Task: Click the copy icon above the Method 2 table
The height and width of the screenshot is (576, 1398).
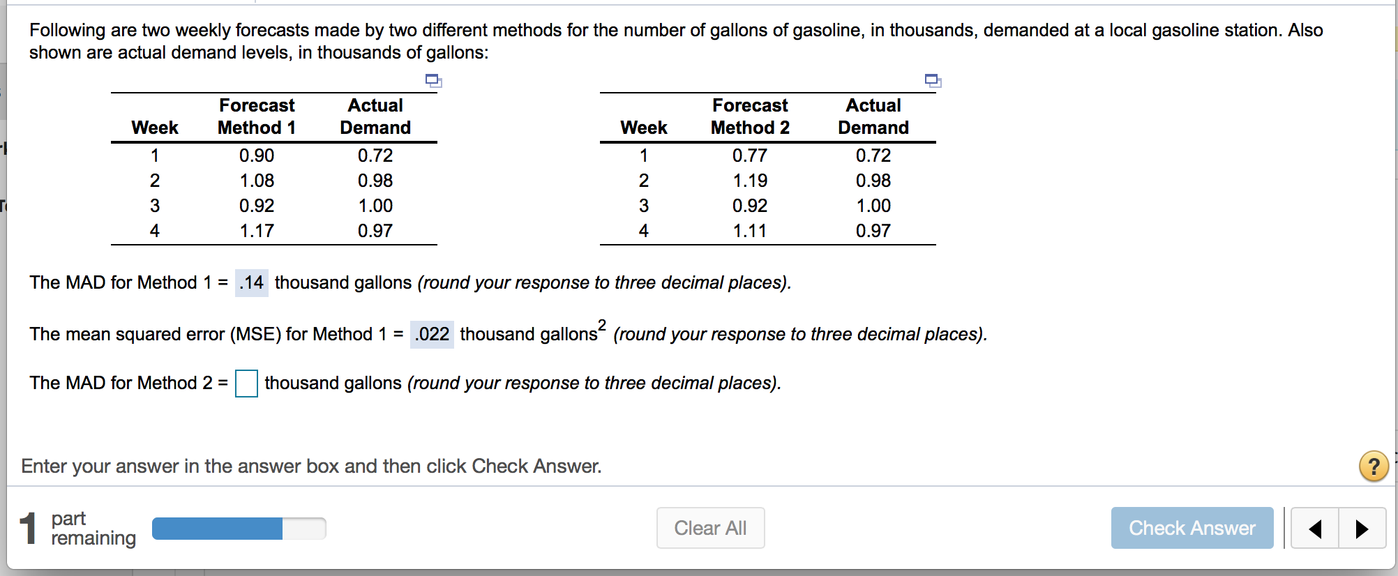Action: click(932, 81)
